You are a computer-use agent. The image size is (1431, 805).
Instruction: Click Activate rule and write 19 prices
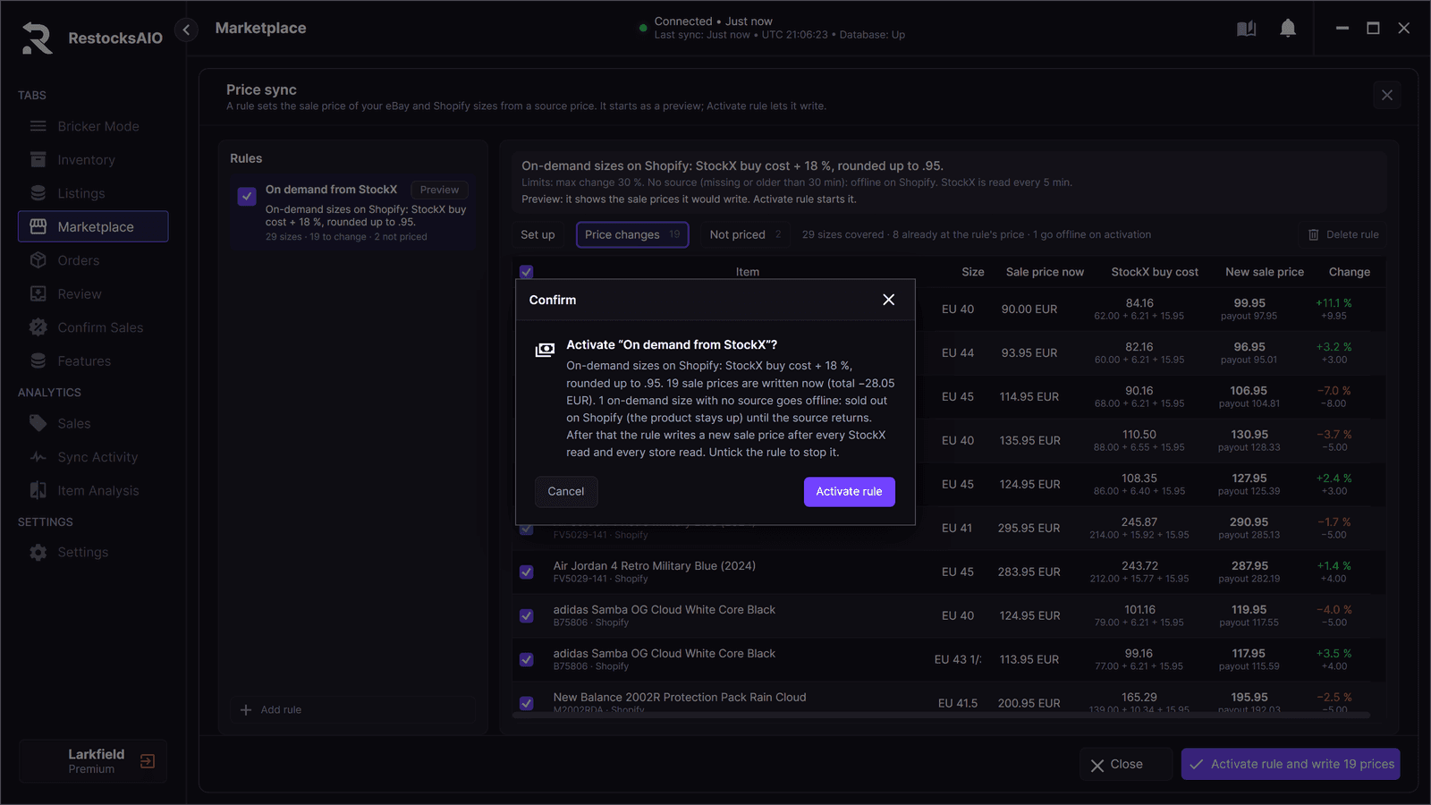(x=1291, y=765)
